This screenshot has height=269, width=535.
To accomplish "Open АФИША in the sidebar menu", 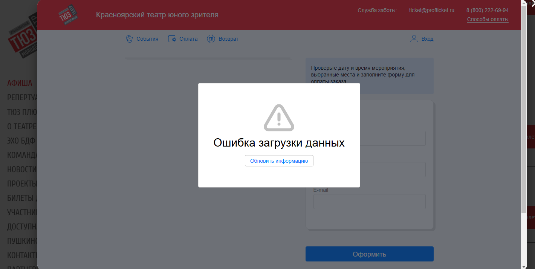I will 20,83.
